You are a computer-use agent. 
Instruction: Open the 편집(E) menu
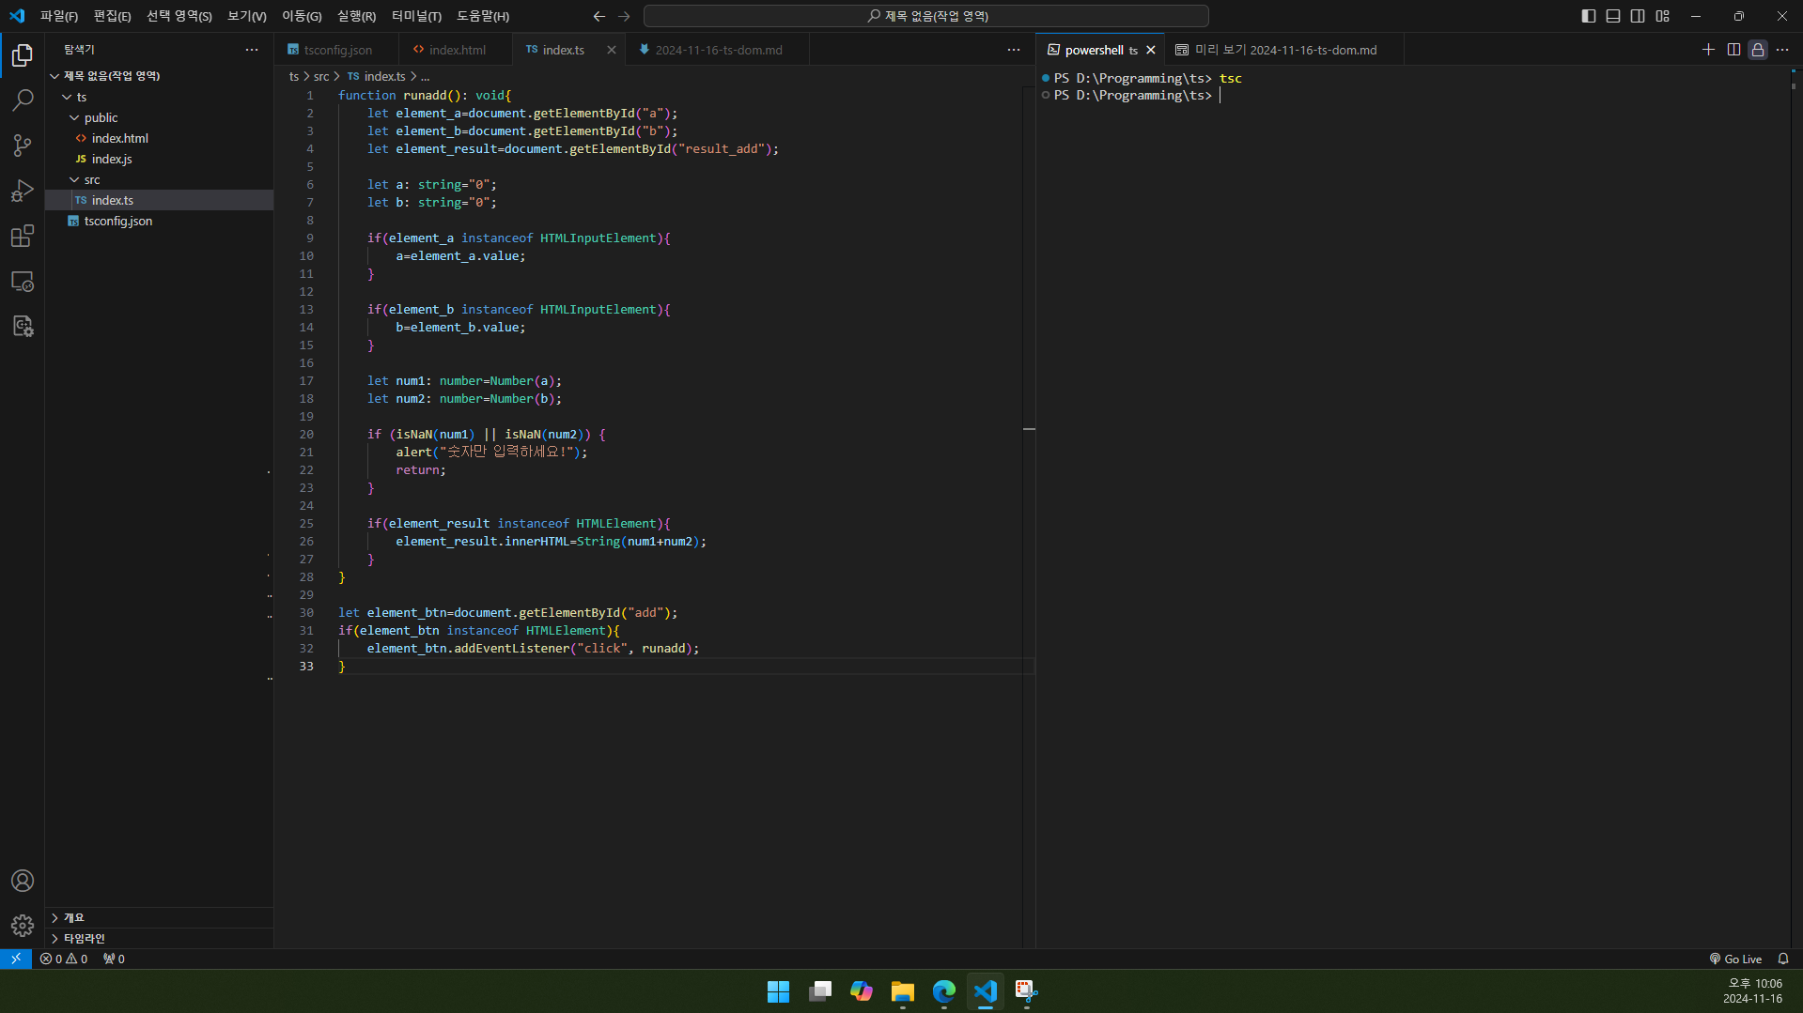coord(112,16)
